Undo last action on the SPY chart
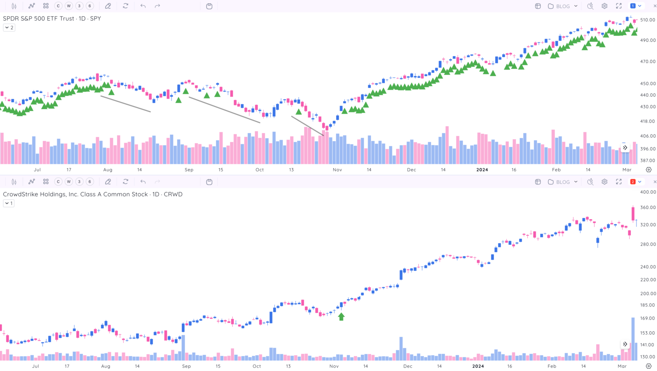657x371 pixels. 143,6
